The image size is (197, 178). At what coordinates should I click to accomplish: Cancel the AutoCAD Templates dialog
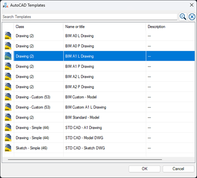pyautogui.click(x=178, y=169)
